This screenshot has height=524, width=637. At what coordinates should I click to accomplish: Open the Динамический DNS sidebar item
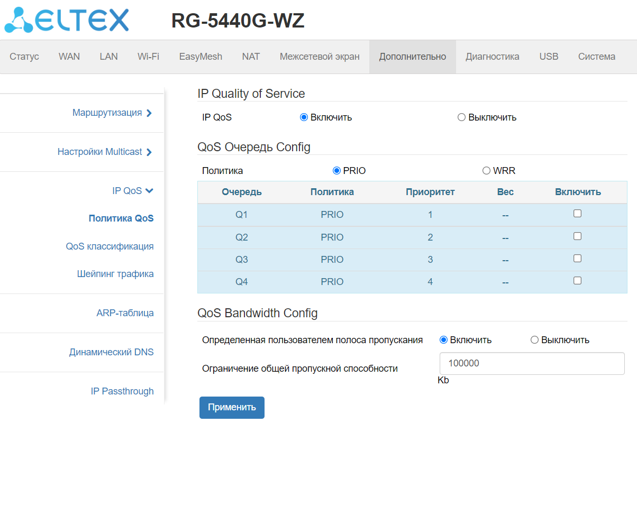111,352
